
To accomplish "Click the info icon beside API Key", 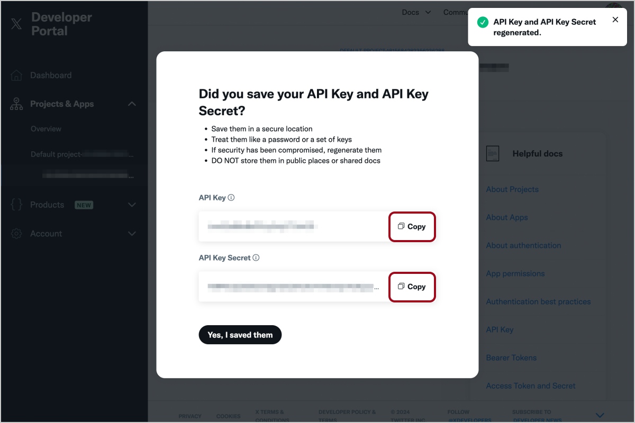I will coord(231,198).
